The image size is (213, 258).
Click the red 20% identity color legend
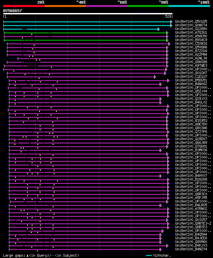[x=24, y=6]
